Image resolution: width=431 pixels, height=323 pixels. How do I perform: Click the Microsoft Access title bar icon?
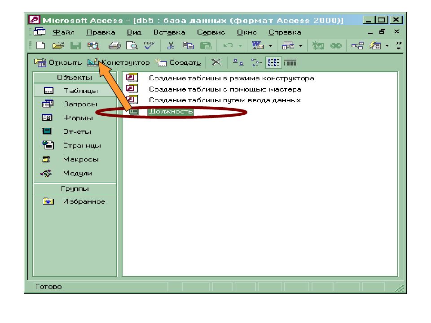click(35, 20)
